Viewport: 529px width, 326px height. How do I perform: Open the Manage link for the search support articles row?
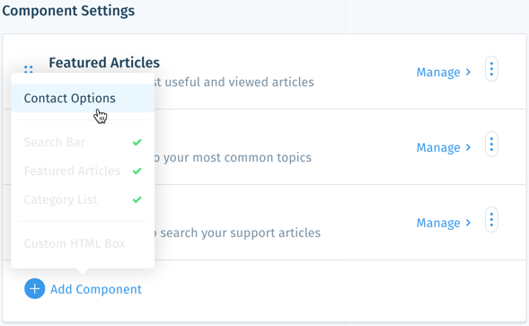pyautogui.click(x=438, y=223)
